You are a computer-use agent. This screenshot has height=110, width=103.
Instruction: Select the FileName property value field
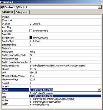[x=65, y=48]
